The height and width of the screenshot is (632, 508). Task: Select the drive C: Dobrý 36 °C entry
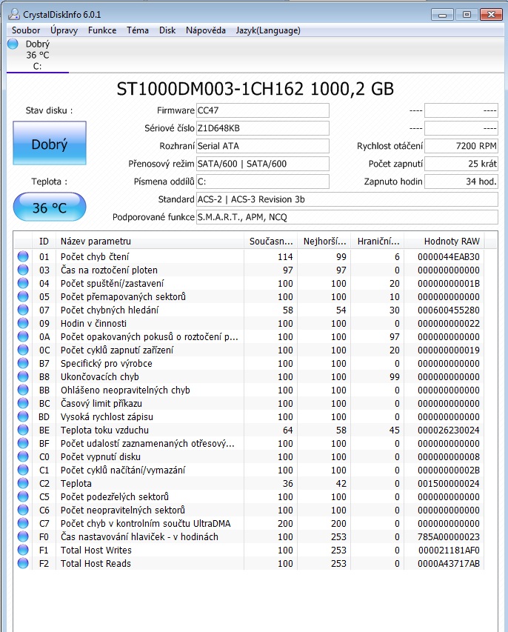[x=38, y=56]
